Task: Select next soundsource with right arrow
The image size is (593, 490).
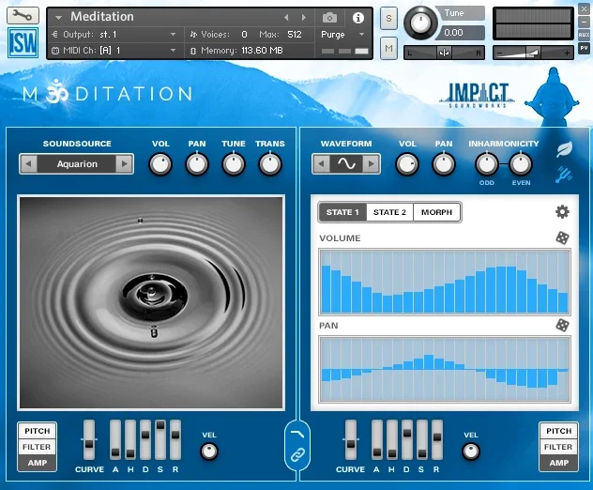Action: tap(124, 164)
